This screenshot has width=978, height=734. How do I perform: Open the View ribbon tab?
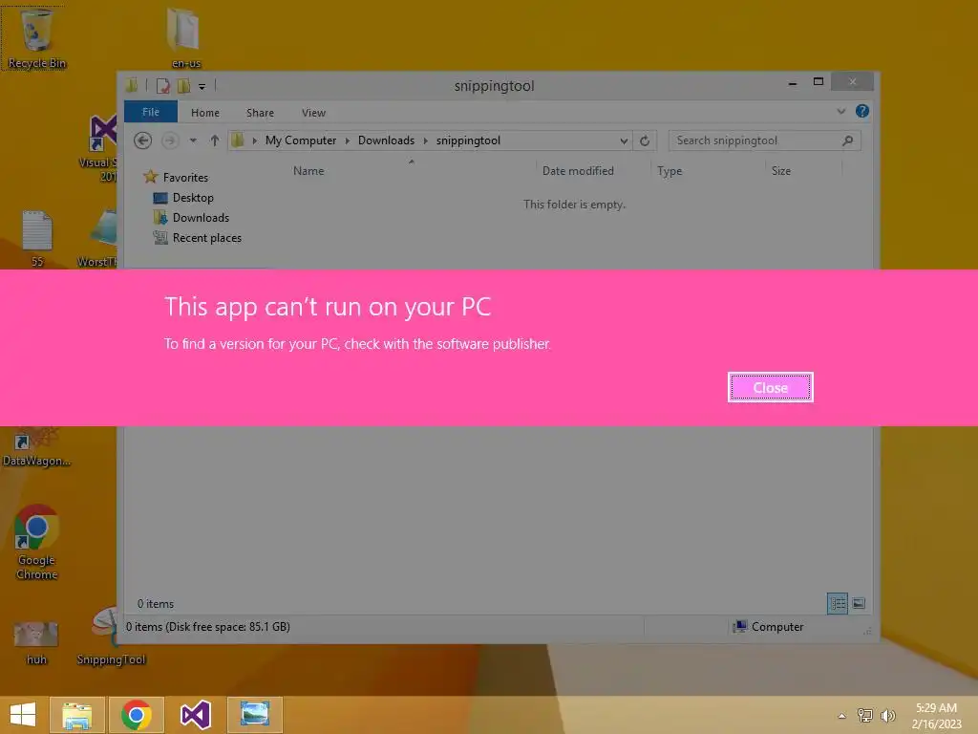(x=313, y=113)
